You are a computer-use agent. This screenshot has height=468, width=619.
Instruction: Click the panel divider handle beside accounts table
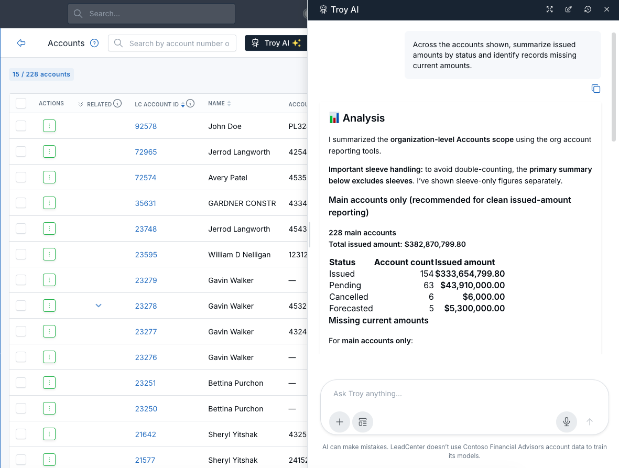point(309,235)
